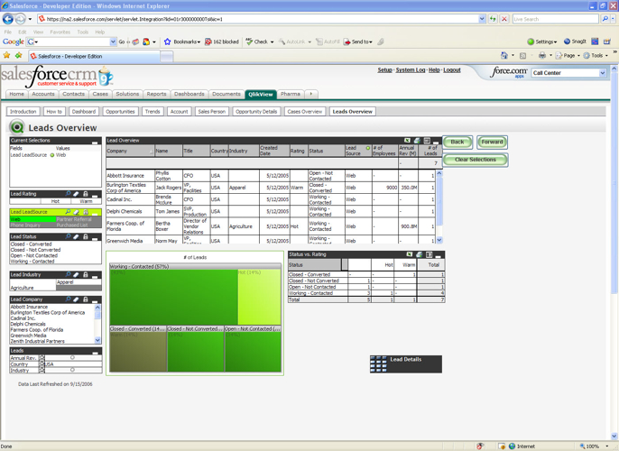This screenshot has width=619, height=451.
Task: Click search icon in Lead Rating listbox
Action: pos(68,194)
